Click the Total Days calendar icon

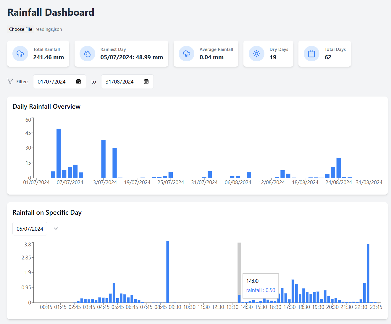pos(311,54)
